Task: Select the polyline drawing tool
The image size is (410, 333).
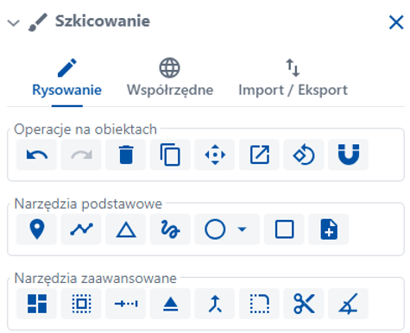Action: coord(81,229)
